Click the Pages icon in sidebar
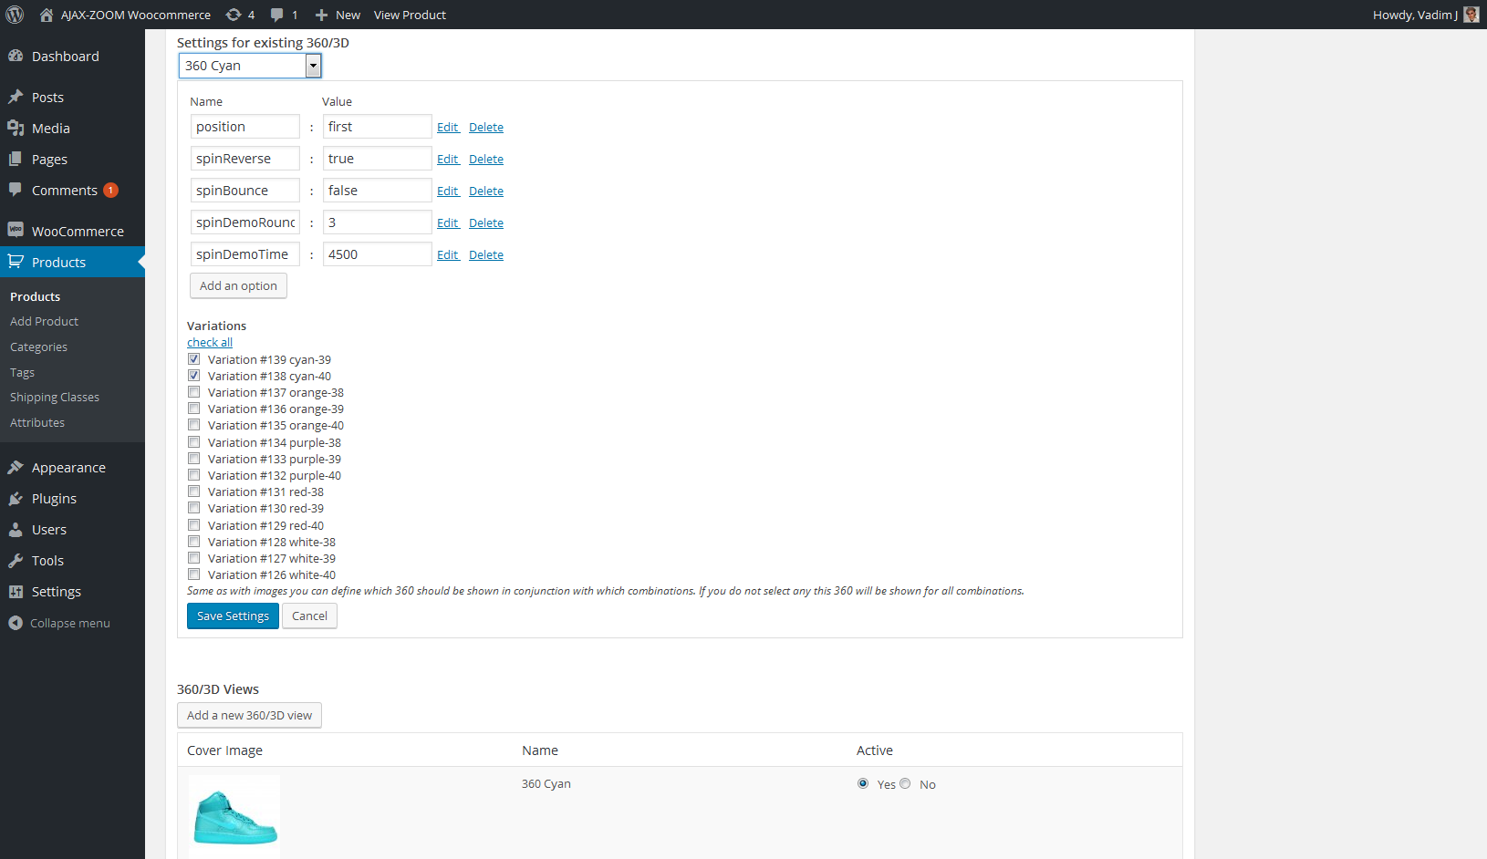Screen dimensions: 1487x859 tap(16, 159)
